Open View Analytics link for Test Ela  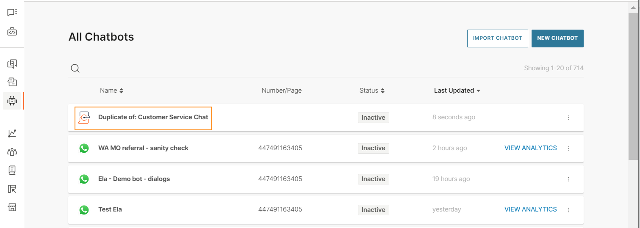531,209
